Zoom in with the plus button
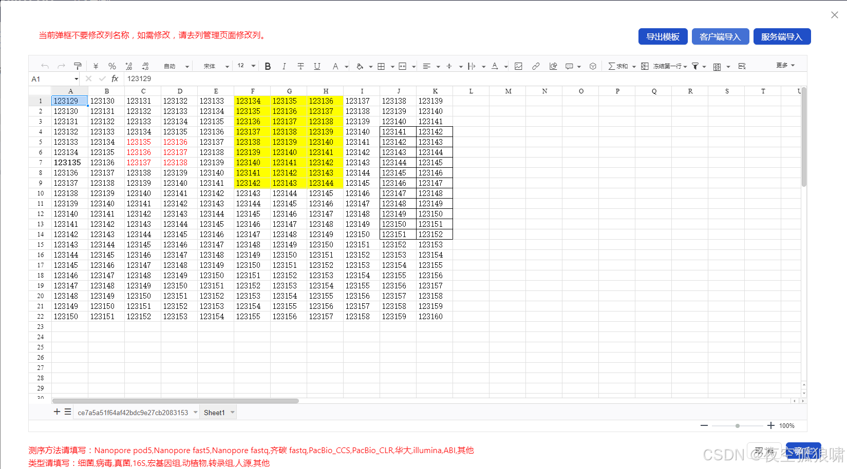The width and height of the screenshot is (847, 469). click(771, 425)
